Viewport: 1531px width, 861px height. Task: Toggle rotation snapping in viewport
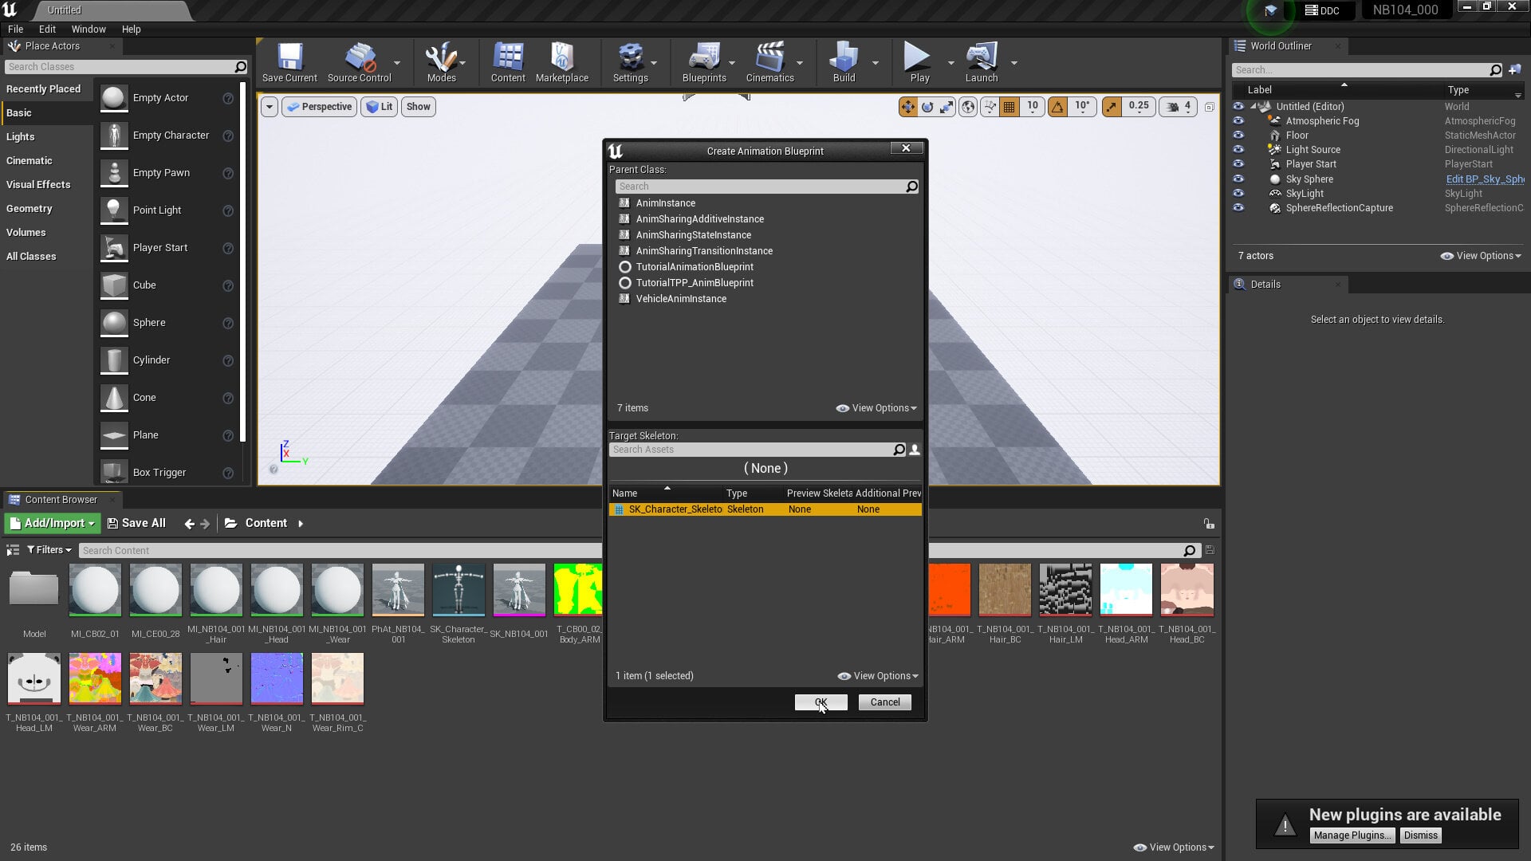[x=1058, y=107]
